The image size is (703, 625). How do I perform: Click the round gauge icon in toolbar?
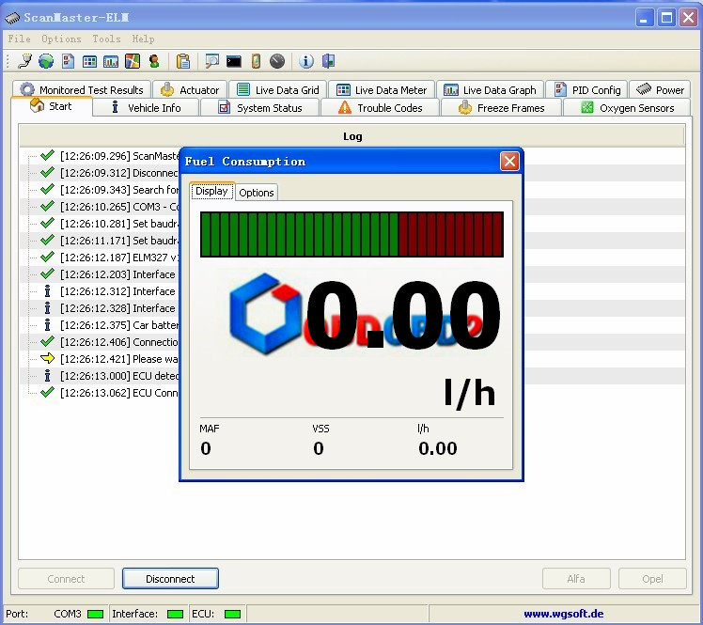(x=277, y=61)
